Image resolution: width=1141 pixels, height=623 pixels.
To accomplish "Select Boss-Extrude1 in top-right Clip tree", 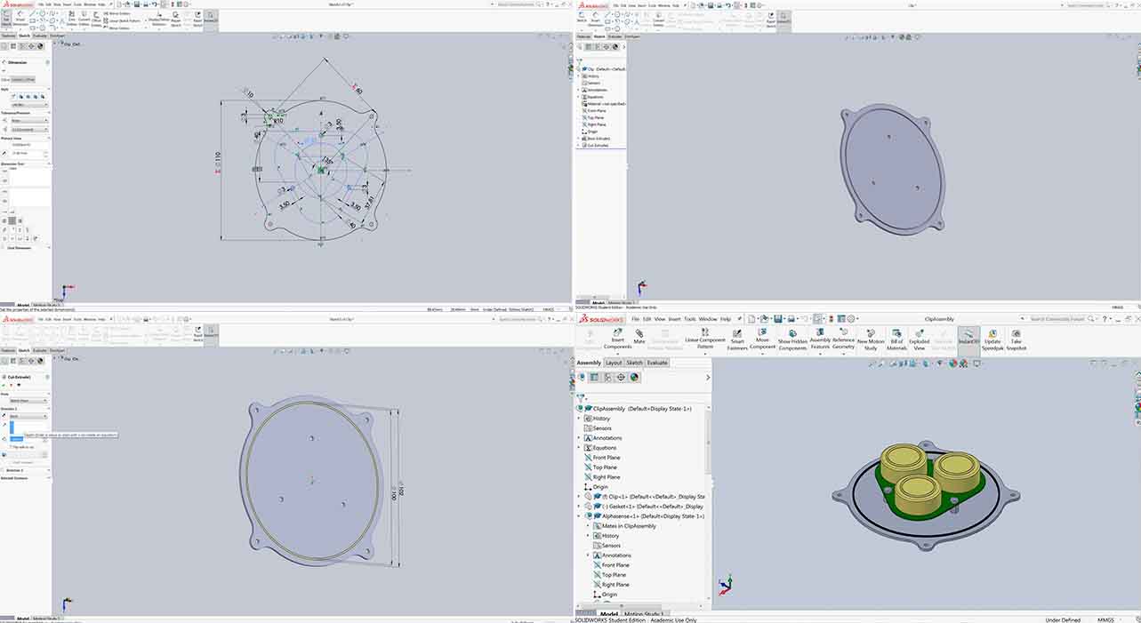I will [x=598, y=139].
